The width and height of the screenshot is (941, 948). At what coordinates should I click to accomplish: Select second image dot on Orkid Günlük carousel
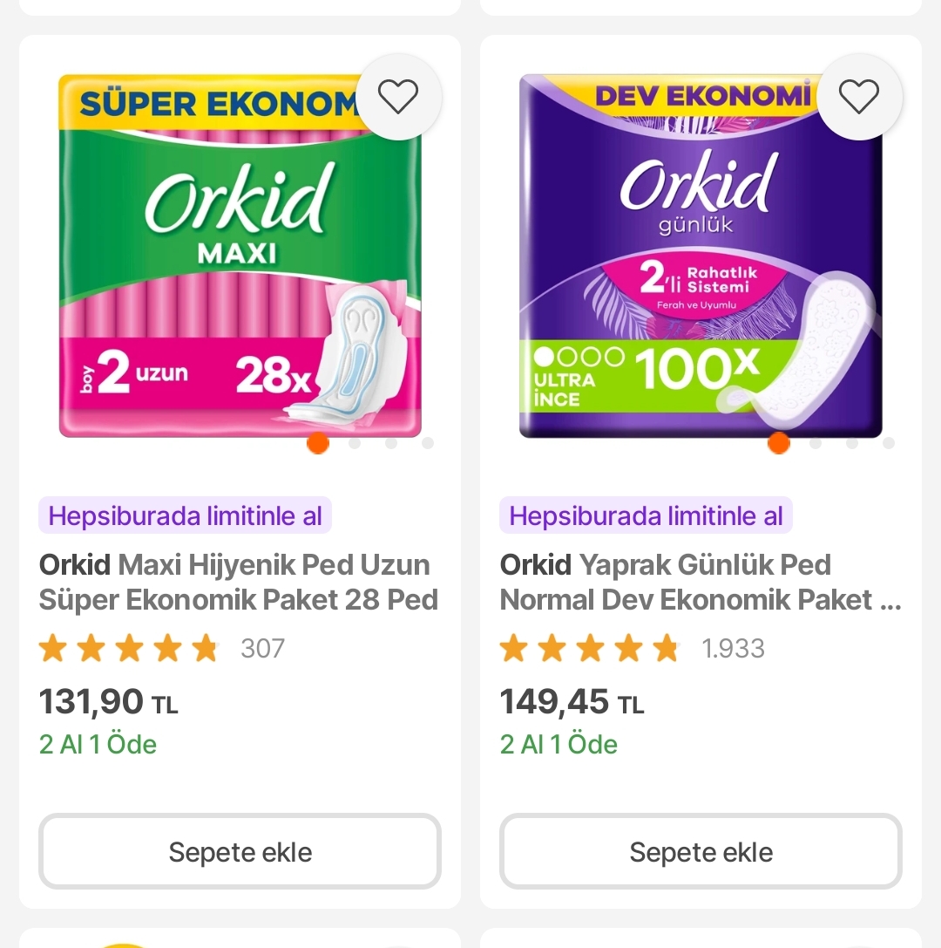pos(816,443)
